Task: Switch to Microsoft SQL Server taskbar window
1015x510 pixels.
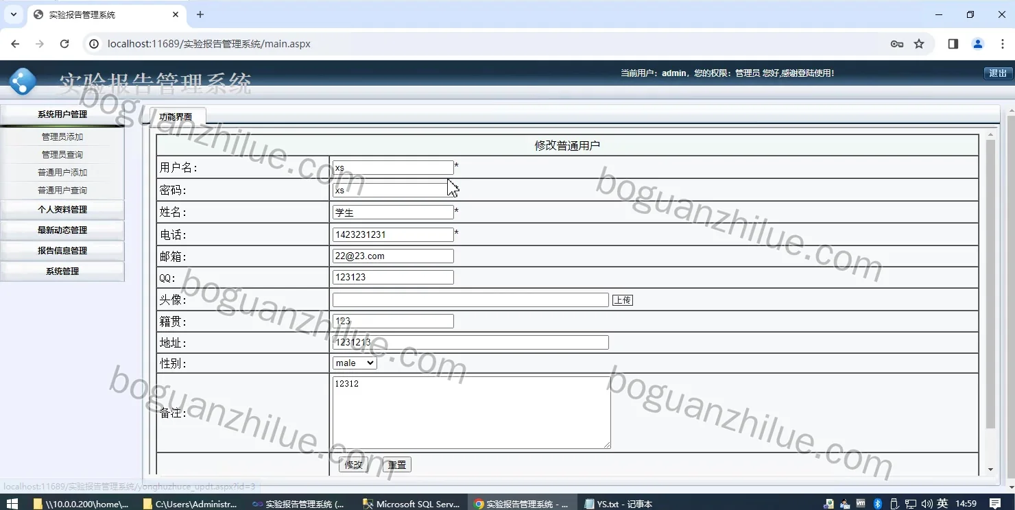Action: point(411,504)
